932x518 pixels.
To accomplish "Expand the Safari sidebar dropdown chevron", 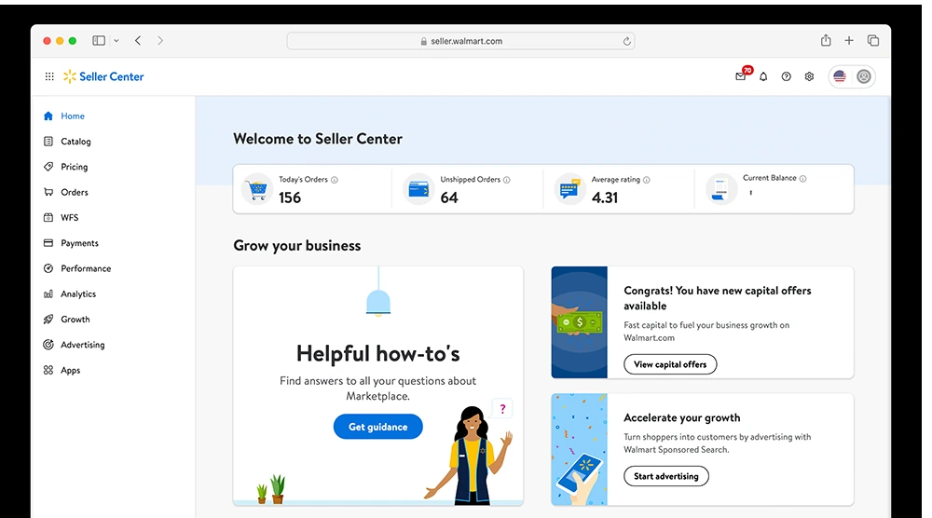I will [x=116, y=40].
